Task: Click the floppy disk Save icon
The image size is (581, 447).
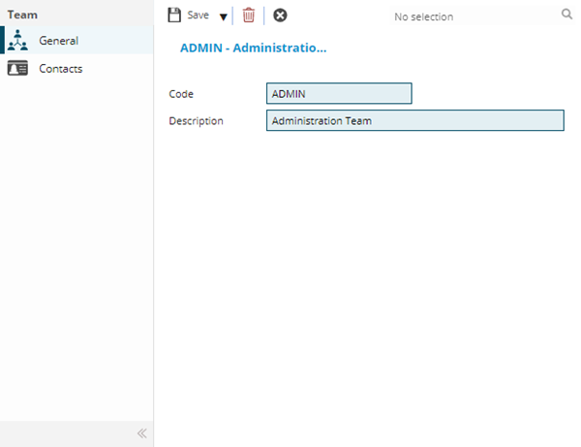Action: click(174, 16)
